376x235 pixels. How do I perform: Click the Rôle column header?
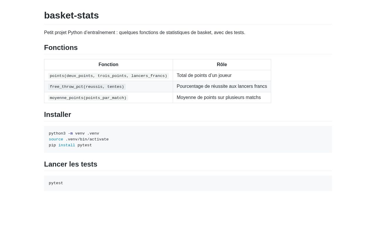[222, 65]
